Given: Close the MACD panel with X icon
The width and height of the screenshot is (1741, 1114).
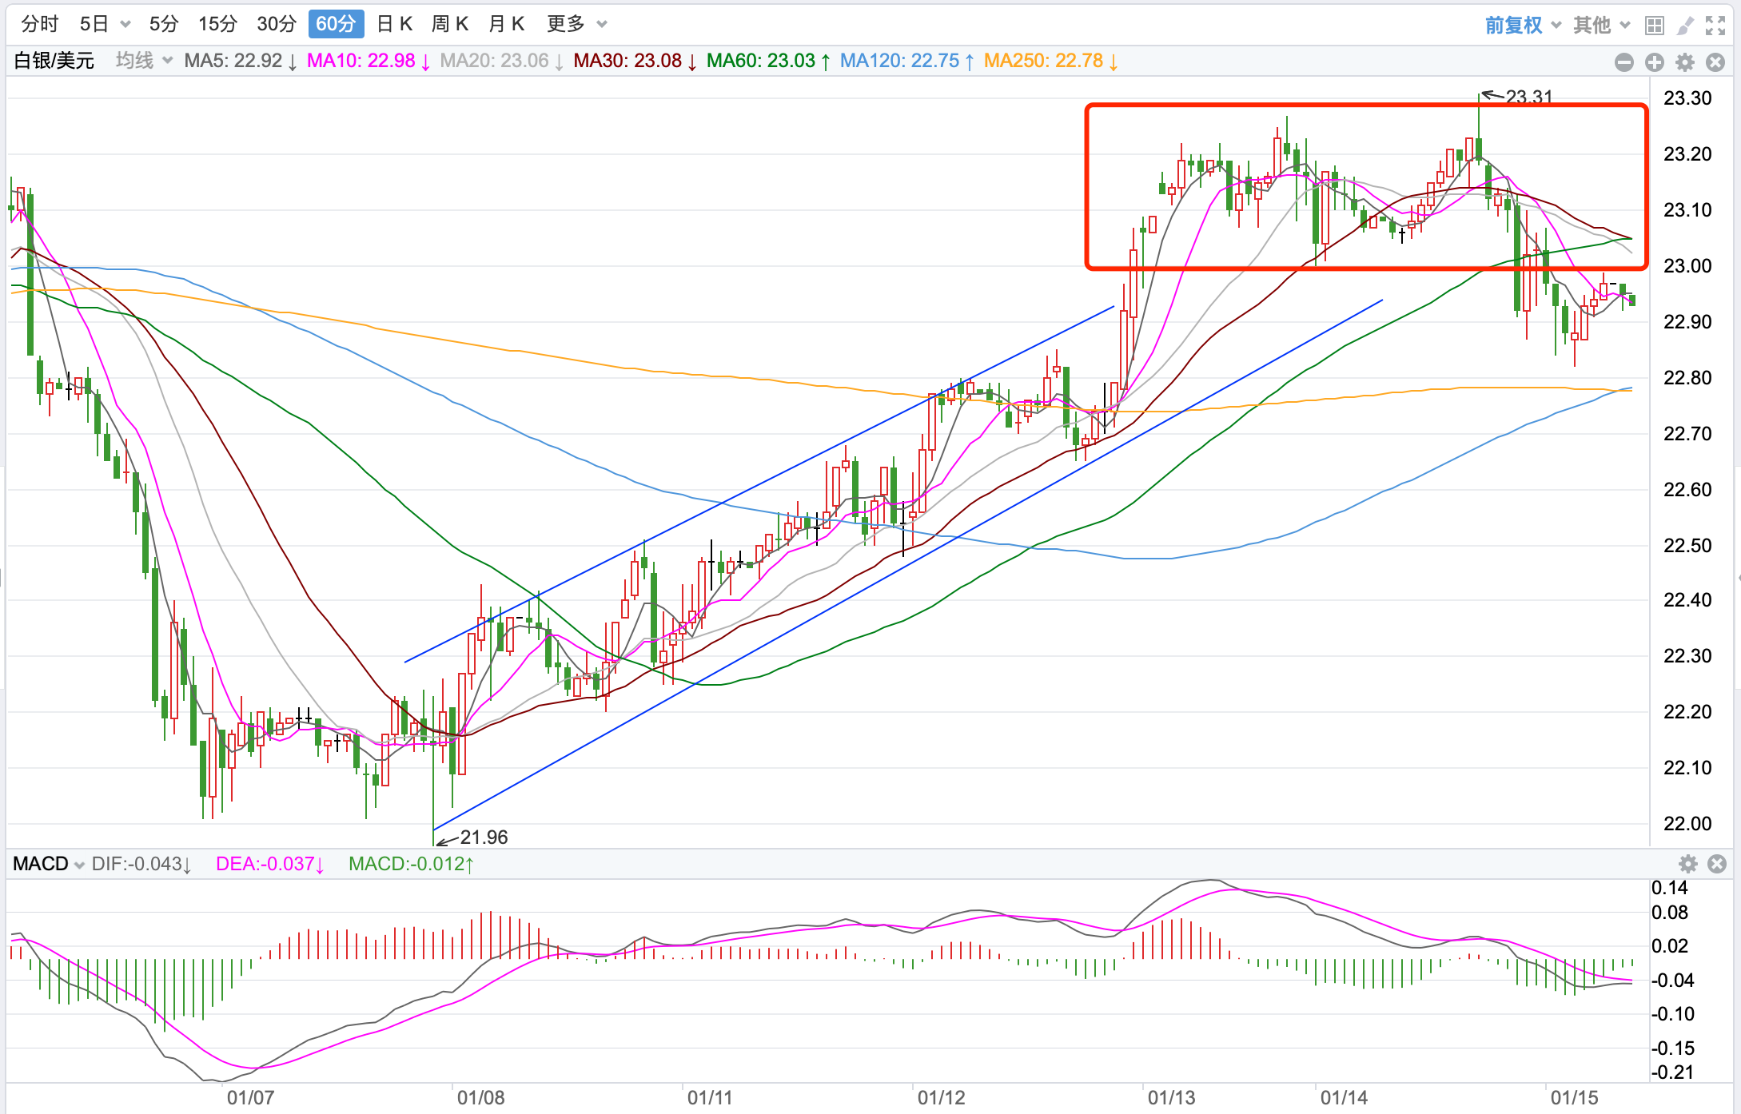Looking at the screenshot, I should (x=1717, y=864).
